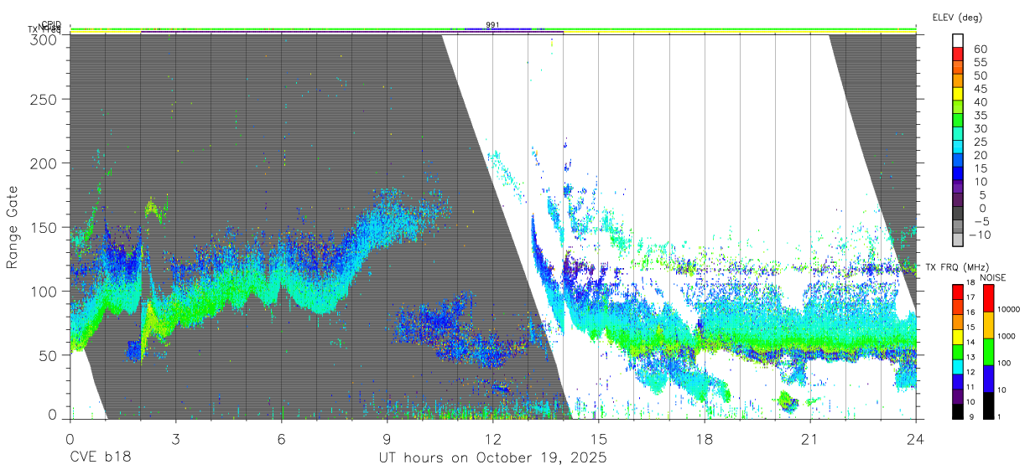Click the red swatch in the ELEV color bar
Image resolution: width=1030 pixels, height=475 pixels.
(x=958, y=54)
